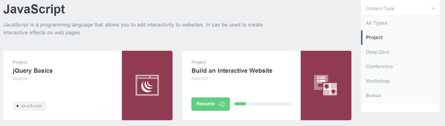Click the red dot in the JavaScript tag
Screen dimensions: 445x126
pyautogui.click(x=17, y=106)
